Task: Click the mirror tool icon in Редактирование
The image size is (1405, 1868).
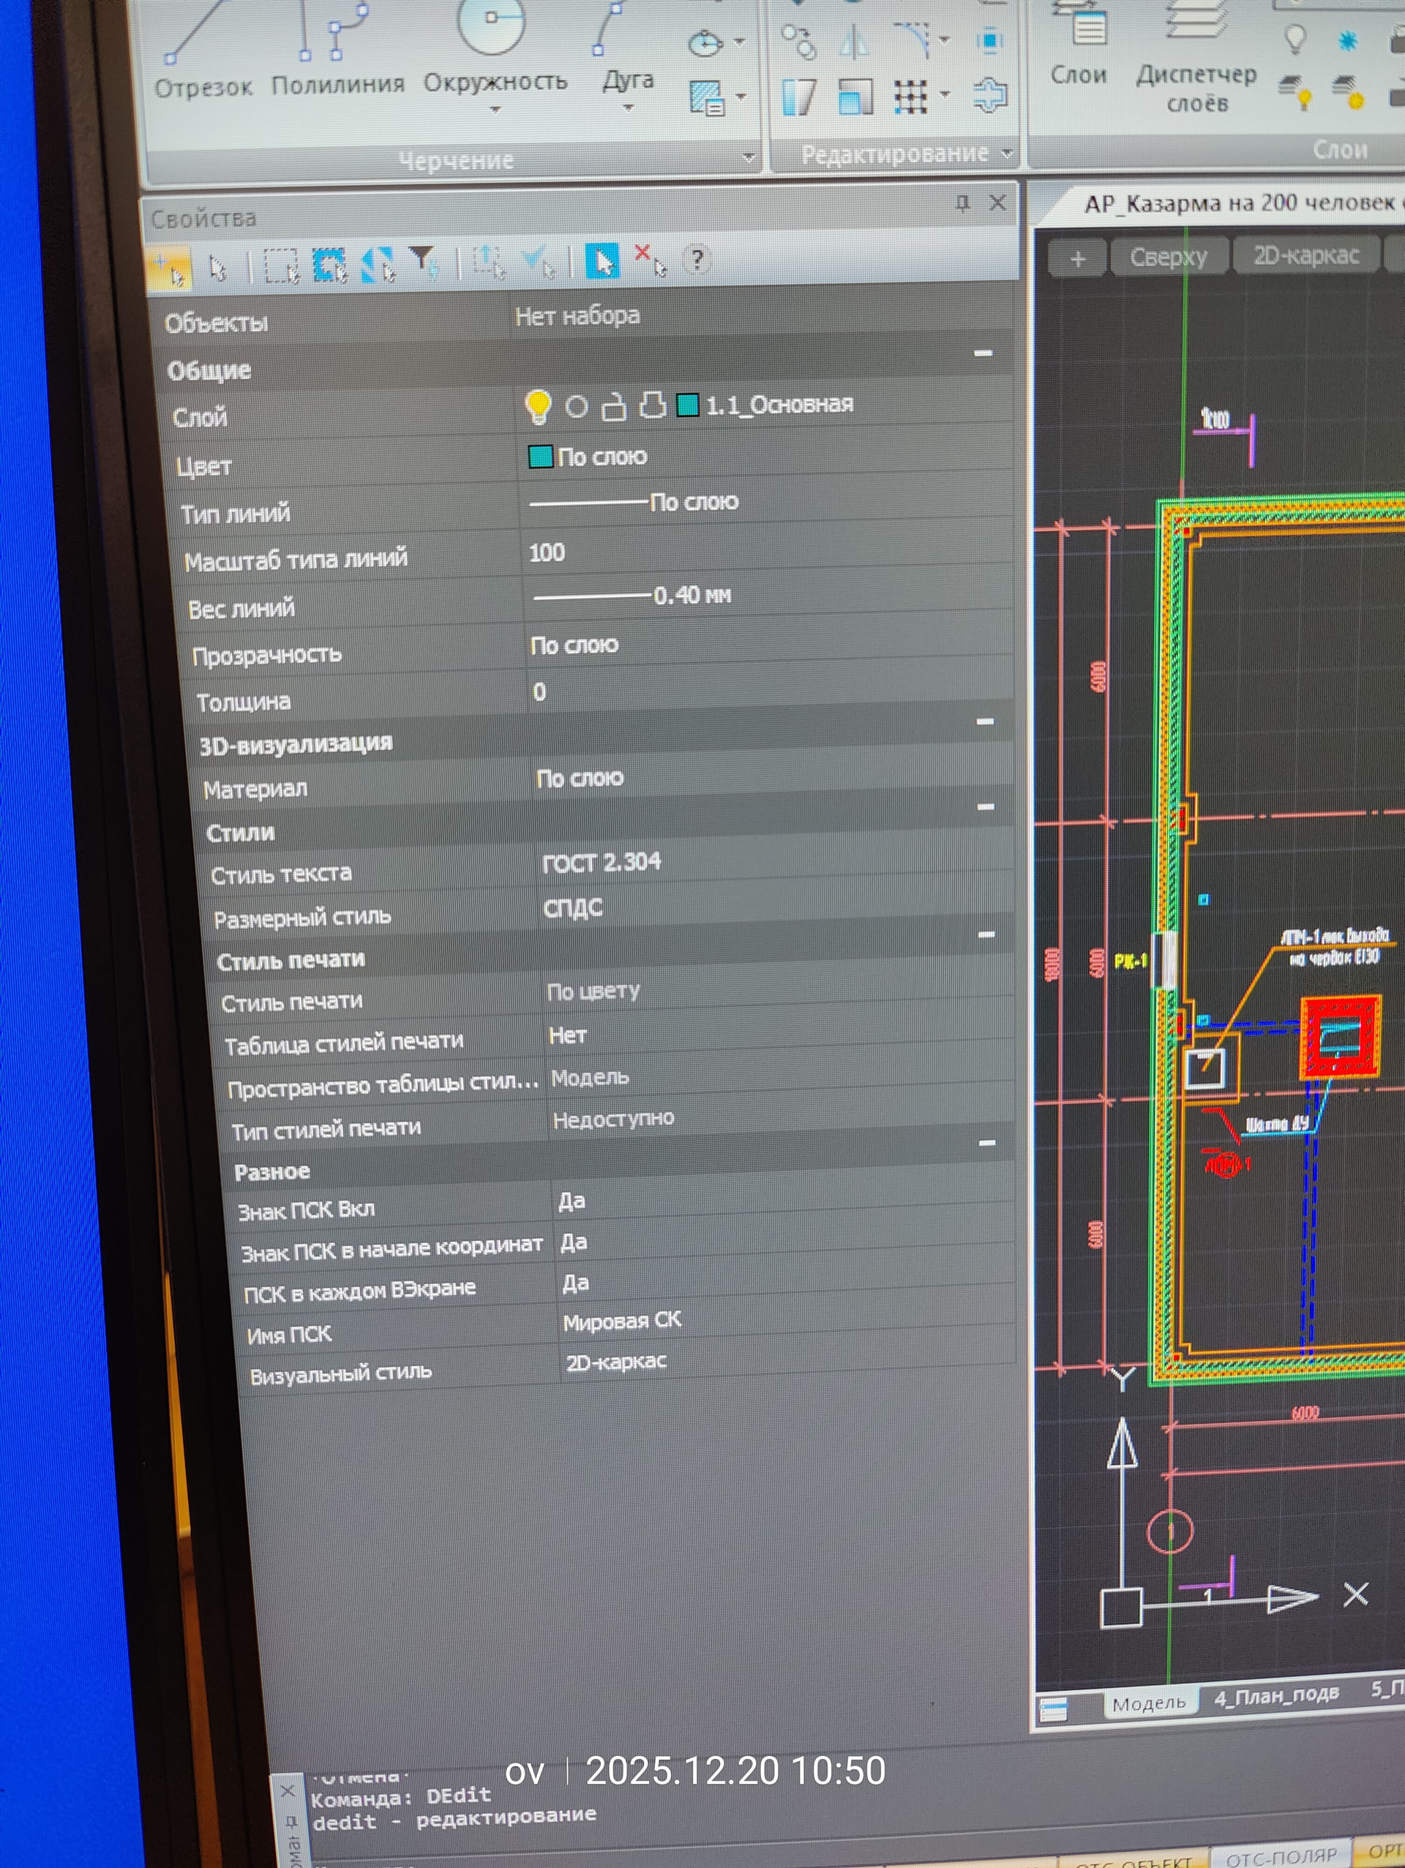Action: [855, 40]
